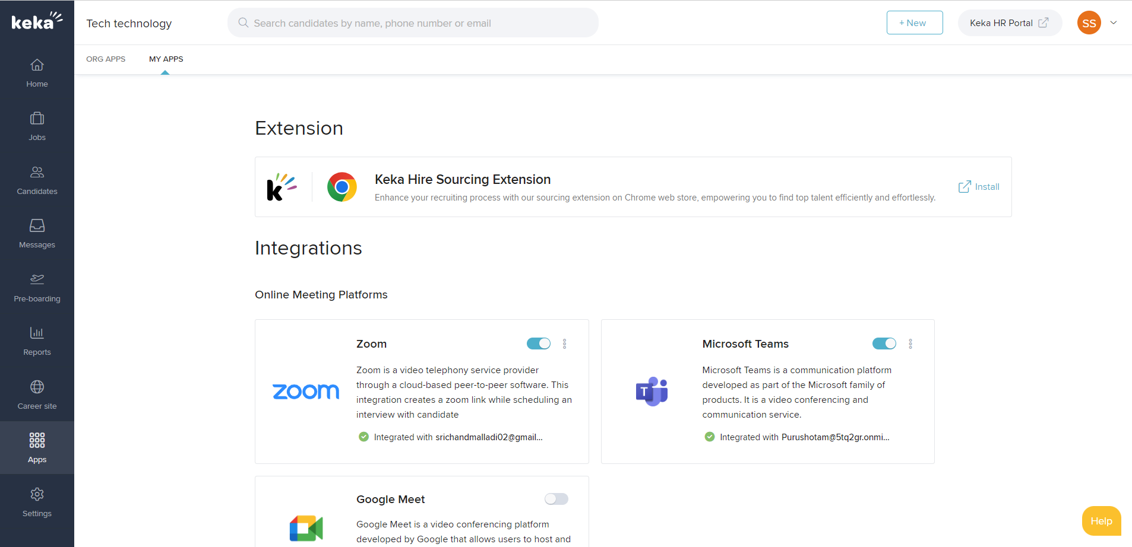Open the Messages inbox icon
This screenshot has width=1132, height=547.
(x=37, y=226)
